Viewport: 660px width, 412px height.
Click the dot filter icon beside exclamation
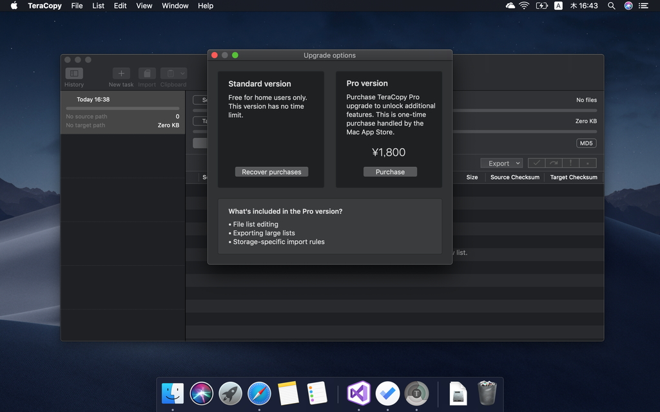click(588, 163)
